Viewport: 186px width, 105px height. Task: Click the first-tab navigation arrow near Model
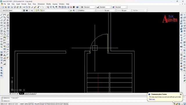(11, 94)
